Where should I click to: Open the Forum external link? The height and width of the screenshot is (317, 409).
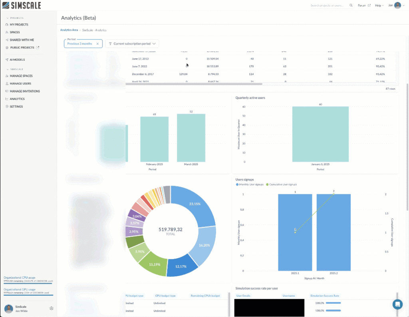(x=364, y=6)
